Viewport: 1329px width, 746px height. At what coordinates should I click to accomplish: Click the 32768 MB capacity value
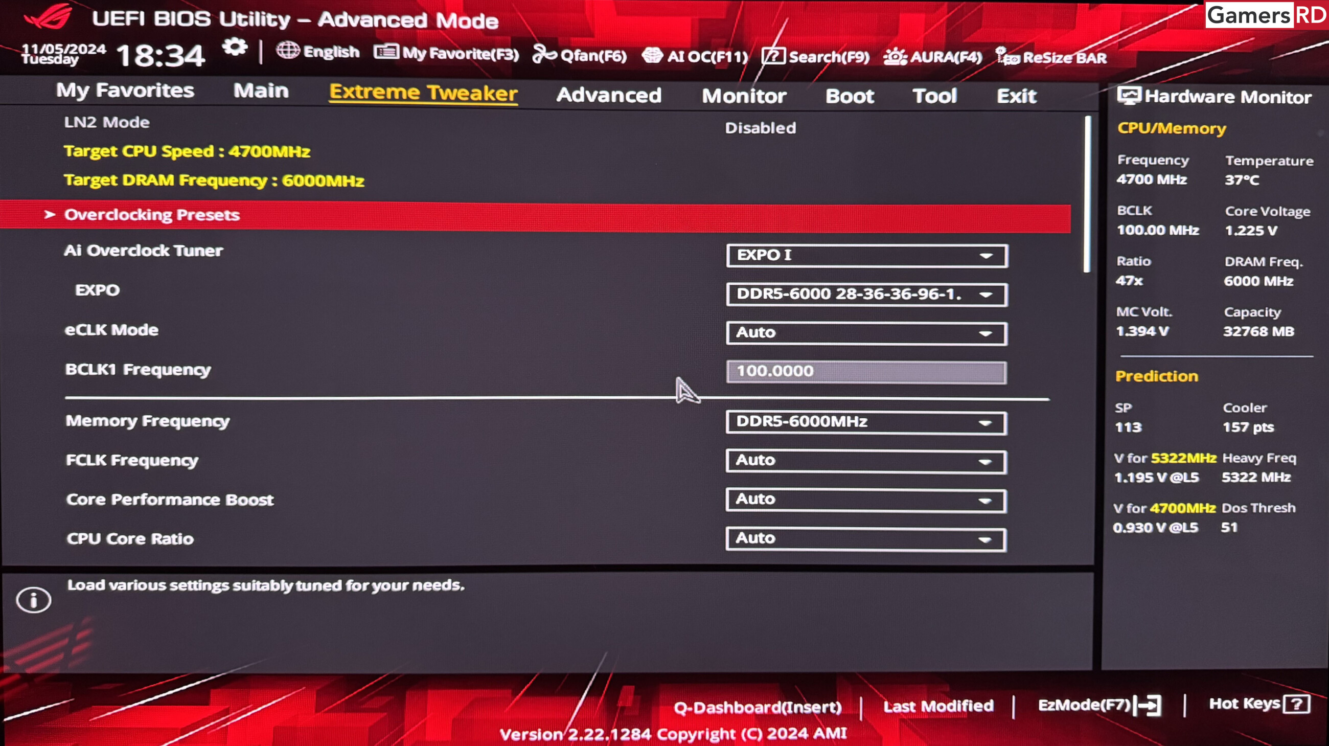point(1259,332)
